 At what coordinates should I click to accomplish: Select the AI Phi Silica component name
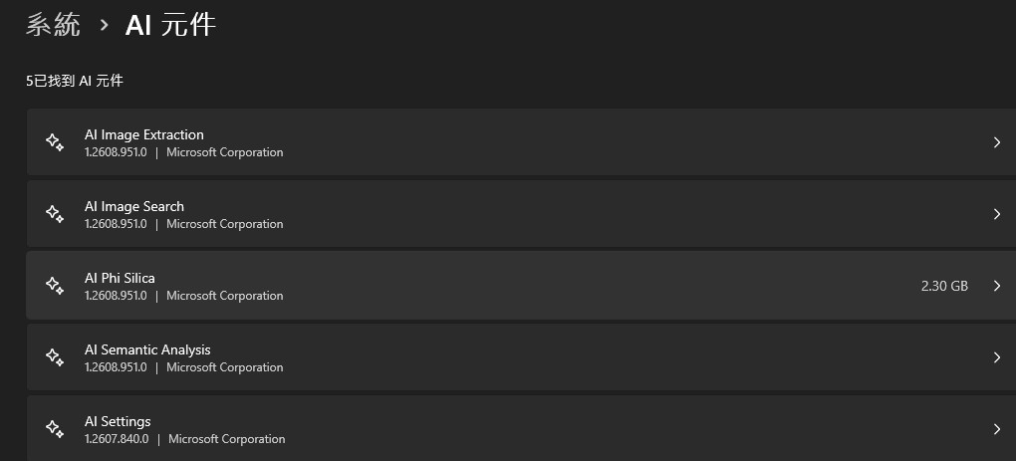[120, 278]
